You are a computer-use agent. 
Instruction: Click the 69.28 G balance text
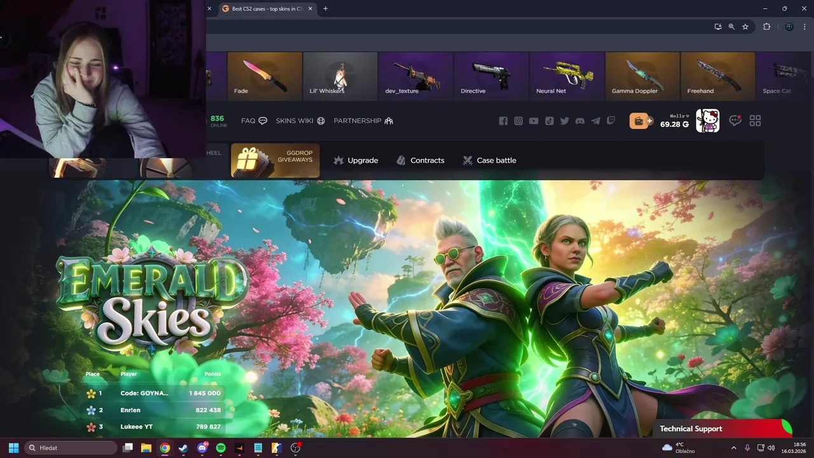pyautogui.click(x=674, y=125)
